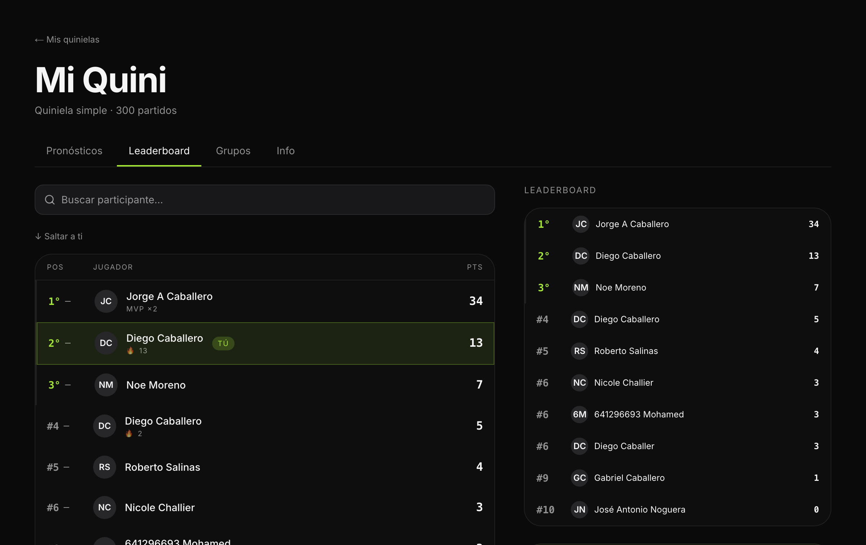Click the search magnifier icon
This screenshot has width=866, height=545.
[50, 200]
